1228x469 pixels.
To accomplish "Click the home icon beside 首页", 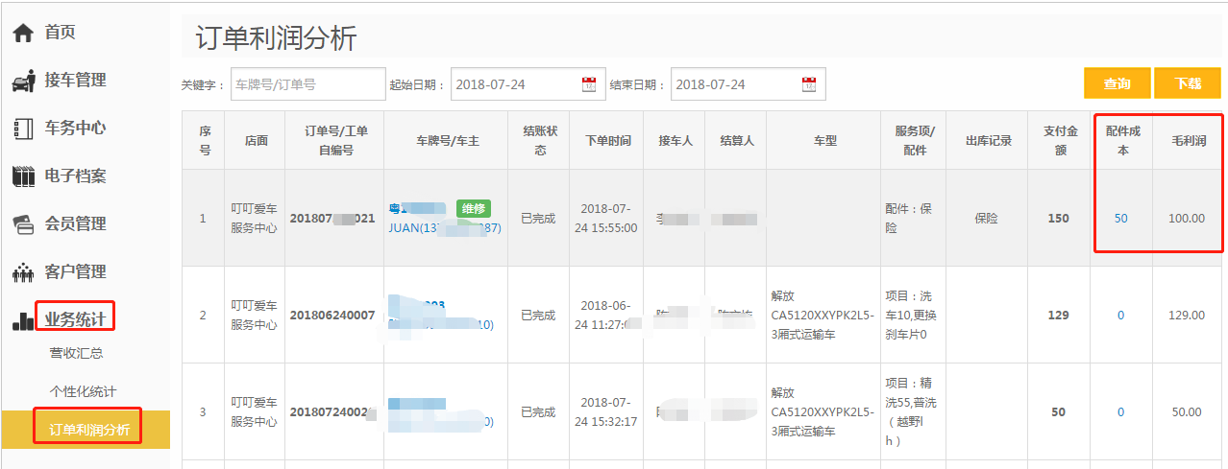I will tap(23, 33).
